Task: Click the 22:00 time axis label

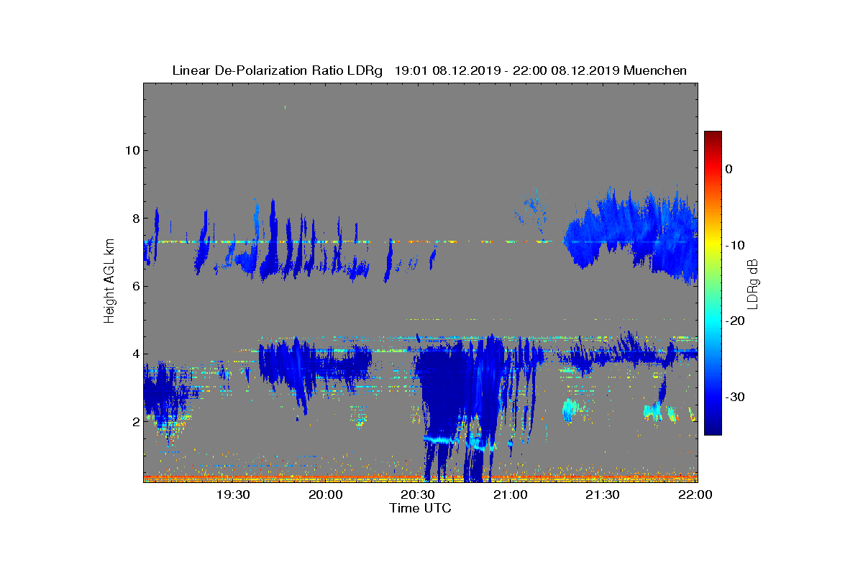Action: coord(695,494)
